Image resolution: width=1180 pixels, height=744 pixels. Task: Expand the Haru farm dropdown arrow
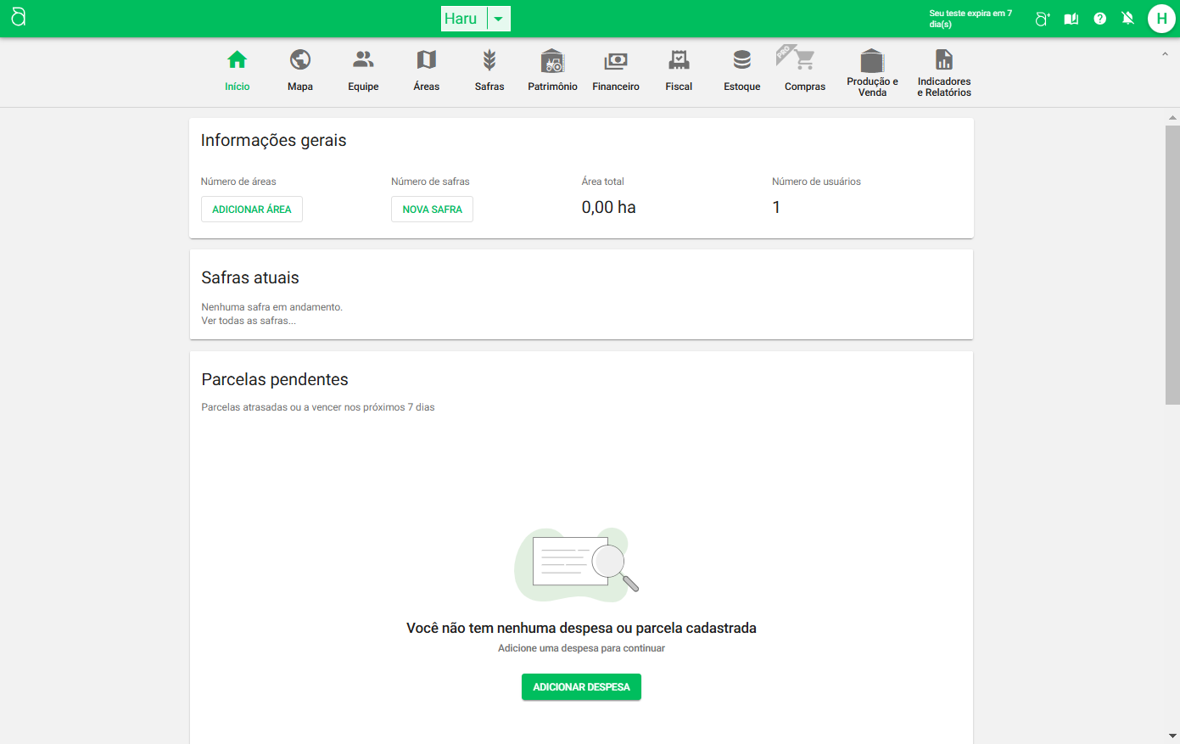(x=499, y=19)
